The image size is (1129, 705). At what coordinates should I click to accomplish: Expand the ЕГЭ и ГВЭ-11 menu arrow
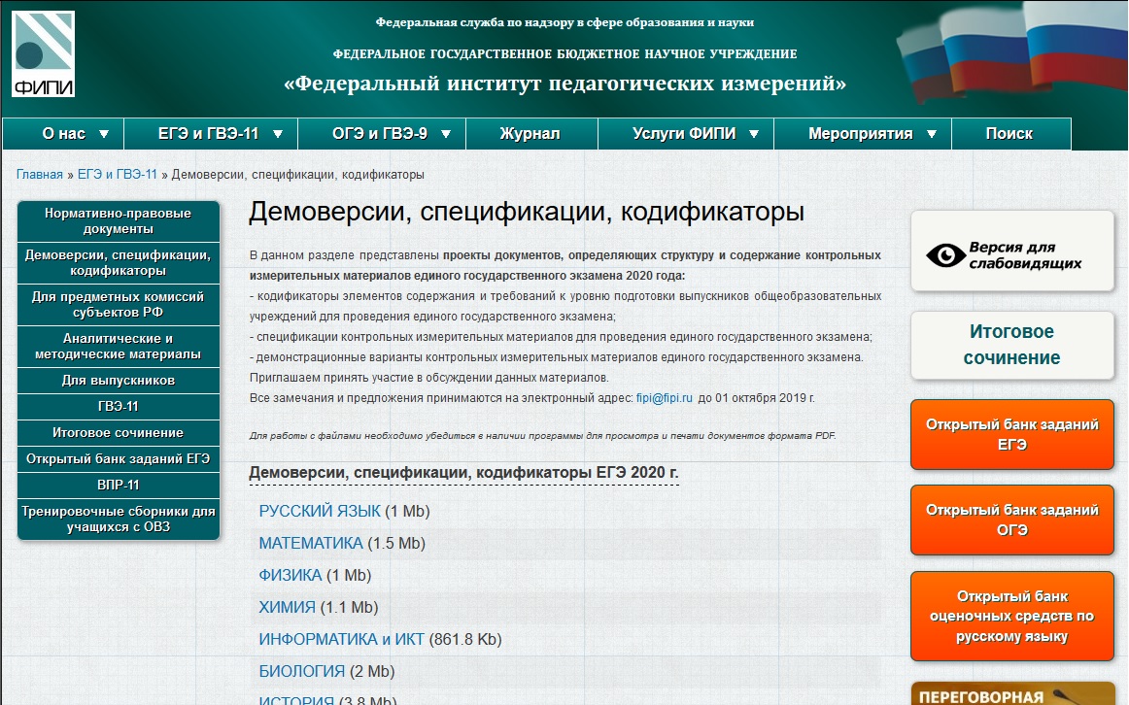(x=277, y=135)
